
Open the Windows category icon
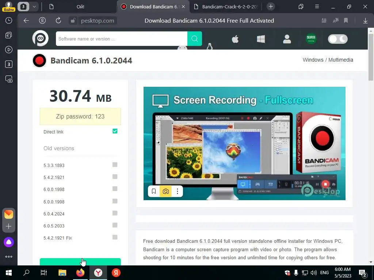(261, 39)
